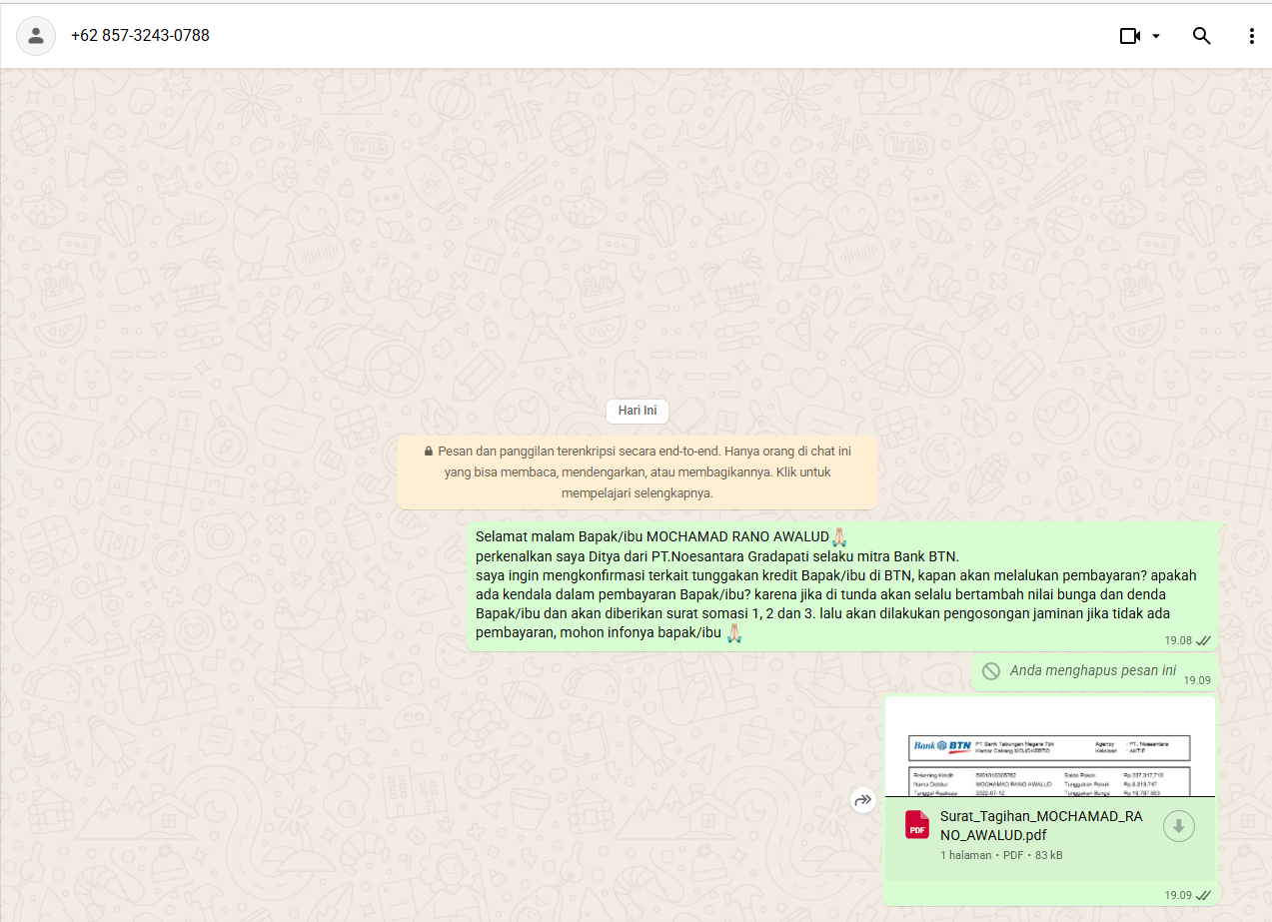Screen dimensions: 1272x922
Task: Click the prohibited icon on deleted message
Action: coord(990,671)
